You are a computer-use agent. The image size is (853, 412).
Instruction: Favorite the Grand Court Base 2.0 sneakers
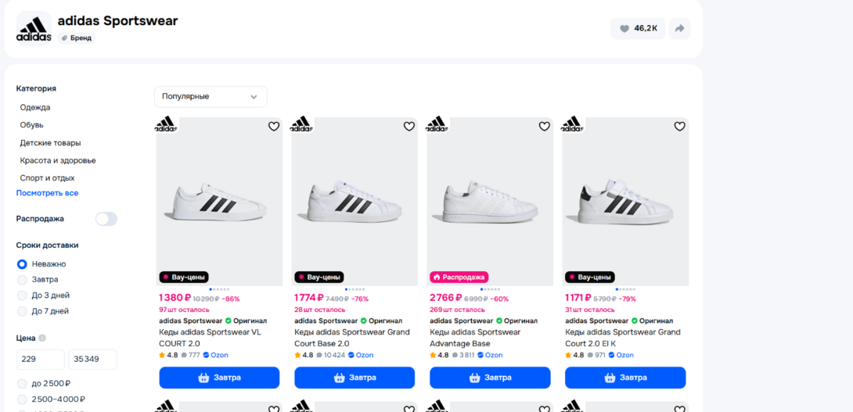(x=409, y=127)
